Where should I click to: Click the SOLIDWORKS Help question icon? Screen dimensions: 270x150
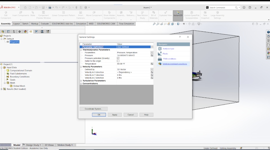click(x=250, y=8)
